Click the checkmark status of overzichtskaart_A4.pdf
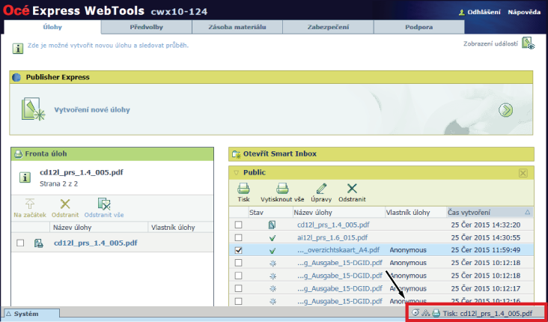Screen dimensions: 548x322 (273, 251)
